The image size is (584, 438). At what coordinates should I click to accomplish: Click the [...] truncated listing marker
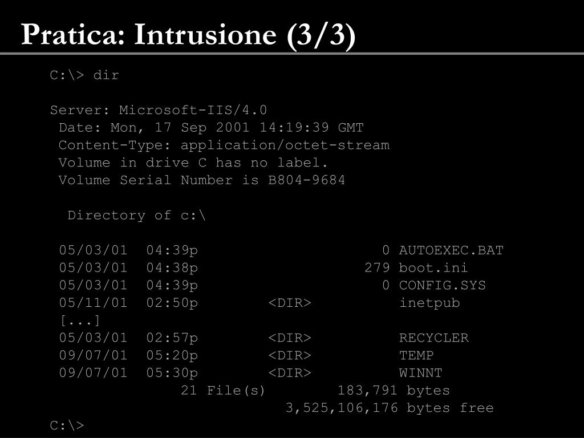pyautogui.click(x=80, y=321)
